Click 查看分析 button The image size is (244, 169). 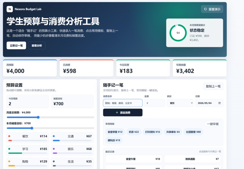[37, 46]
